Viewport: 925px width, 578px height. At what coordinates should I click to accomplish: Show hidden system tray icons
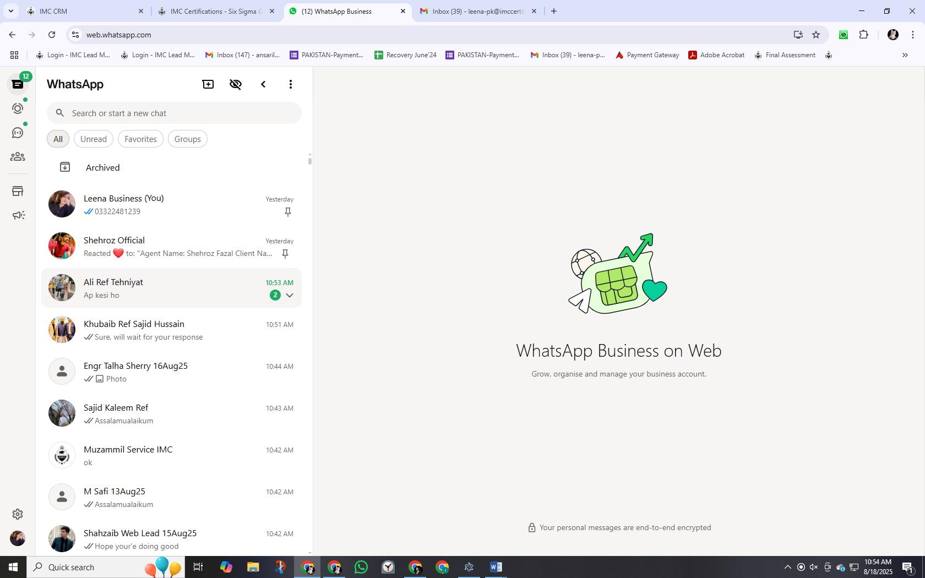click(x=787, y=567)
